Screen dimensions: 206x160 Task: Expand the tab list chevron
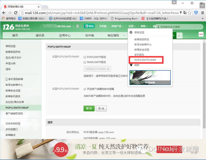click(x=179, y=36)
